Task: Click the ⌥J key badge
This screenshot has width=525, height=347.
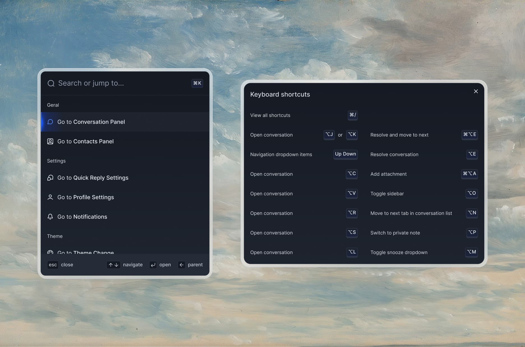Action: pyautogui.click(x=329, y=135)
